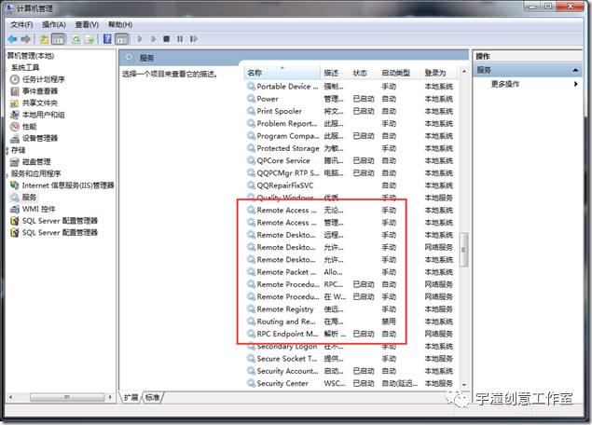Select 设备管理器 in the tree
The height and width of the screenshot is (425, 592).
point(34,138)
